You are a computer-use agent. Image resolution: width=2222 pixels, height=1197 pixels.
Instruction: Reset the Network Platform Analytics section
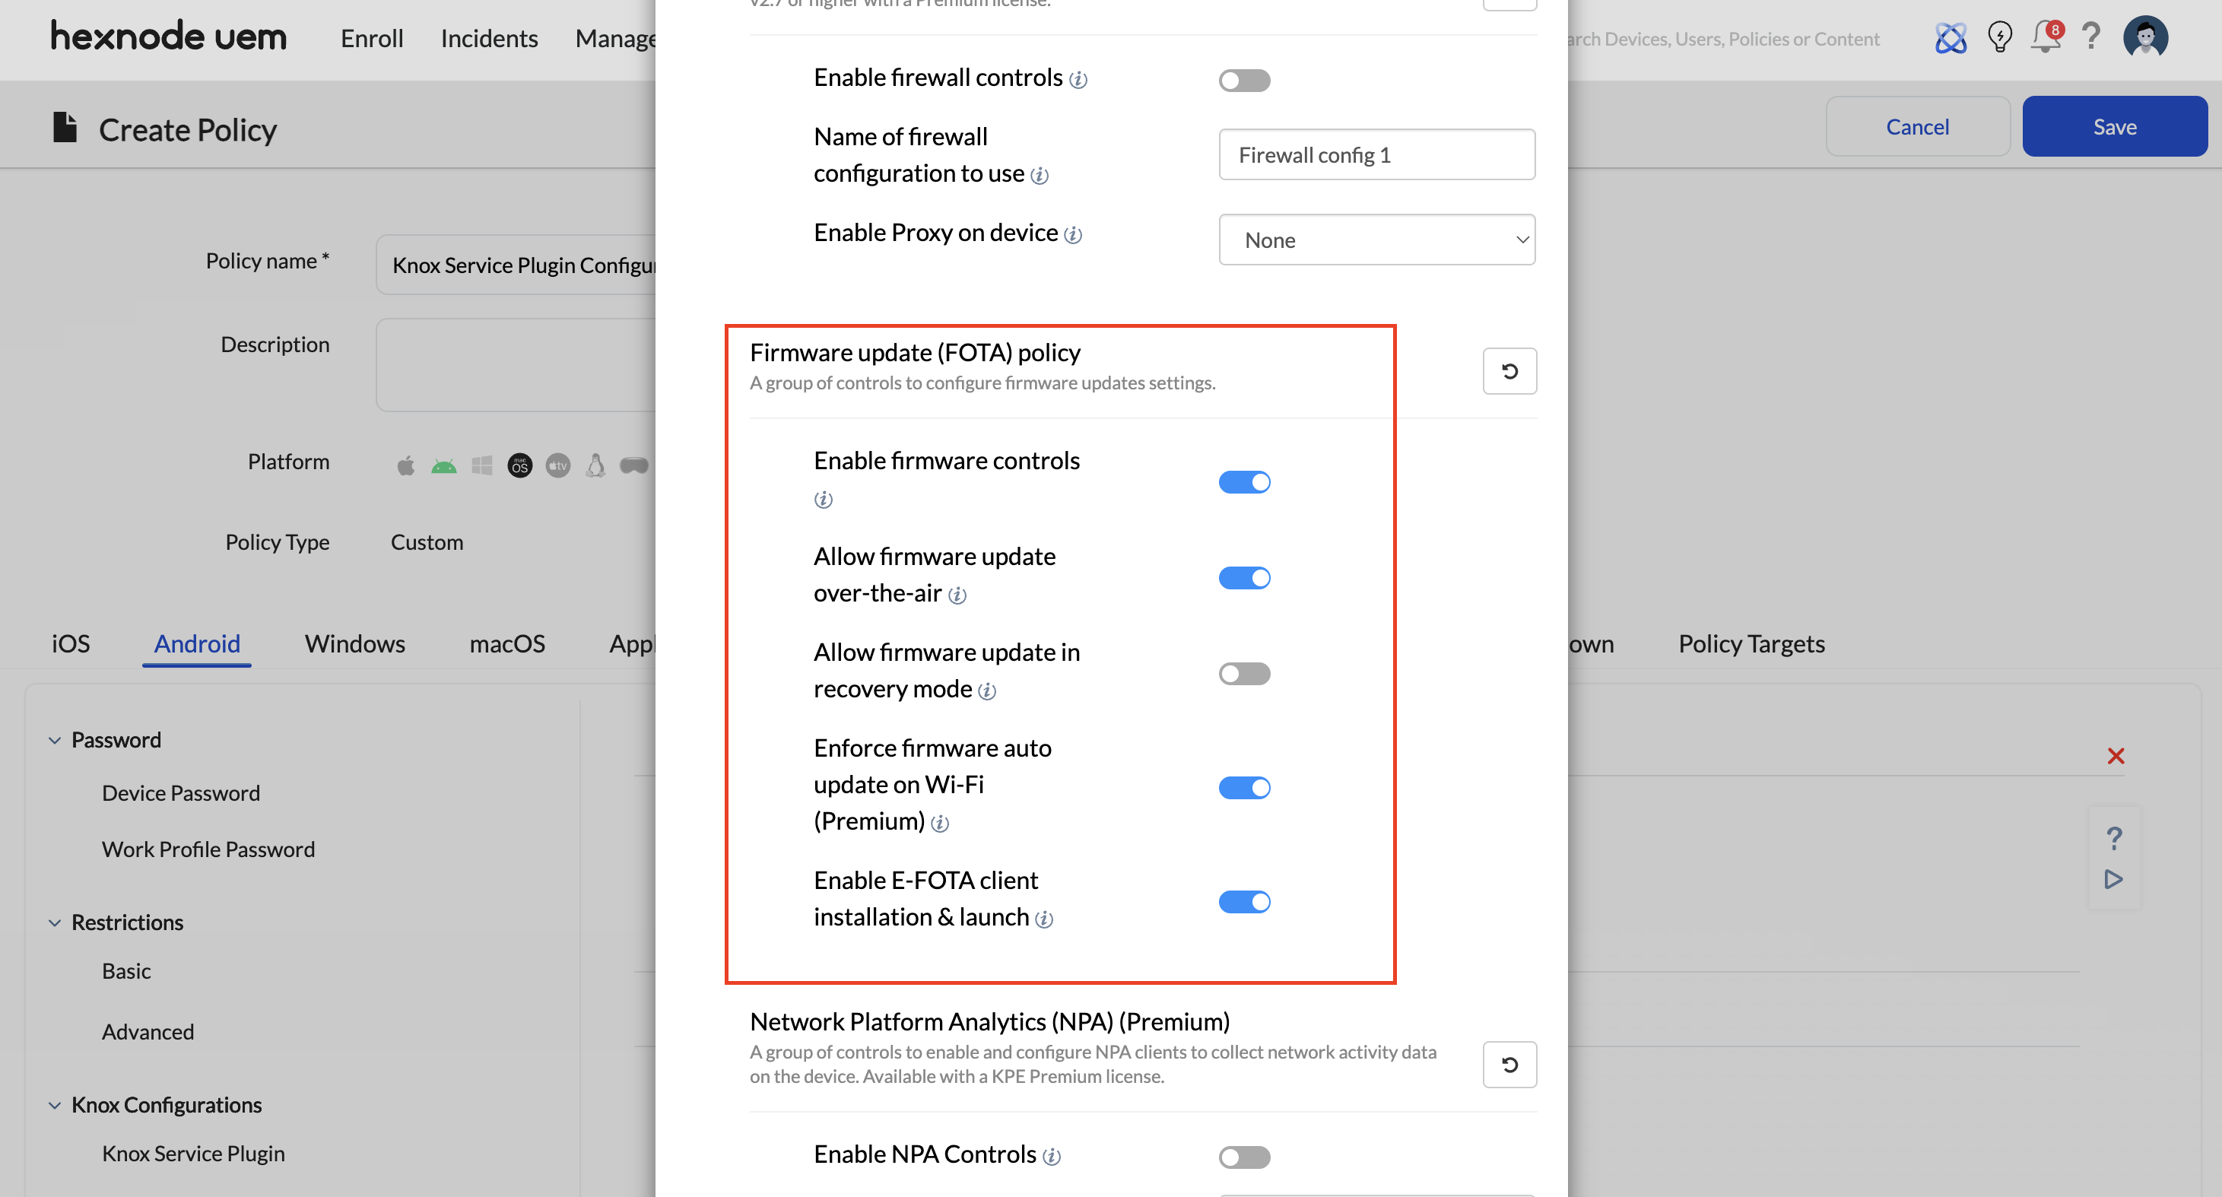(x=1509, y=1065)
